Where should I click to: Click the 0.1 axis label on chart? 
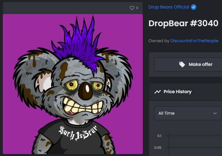[x=159, y=136]
